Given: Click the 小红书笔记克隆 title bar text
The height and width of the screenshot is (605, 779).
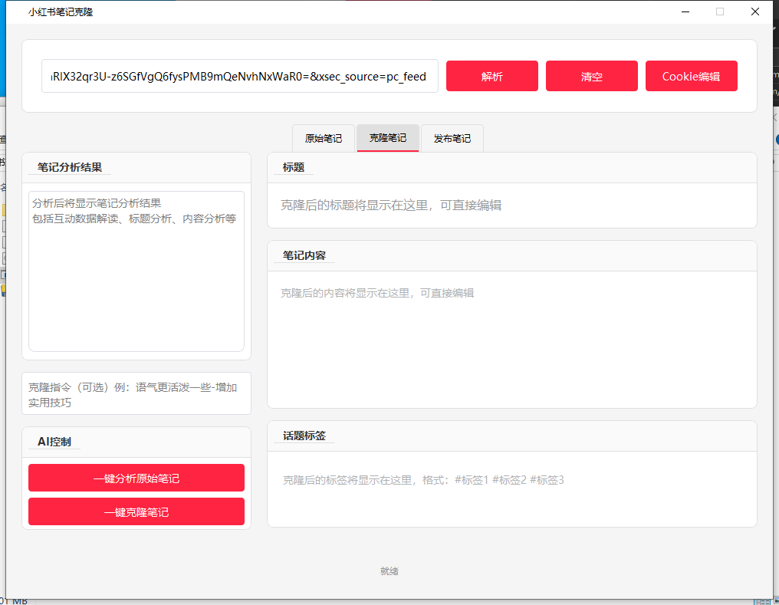Looking at the screenshot, I should tap(61, 12).
